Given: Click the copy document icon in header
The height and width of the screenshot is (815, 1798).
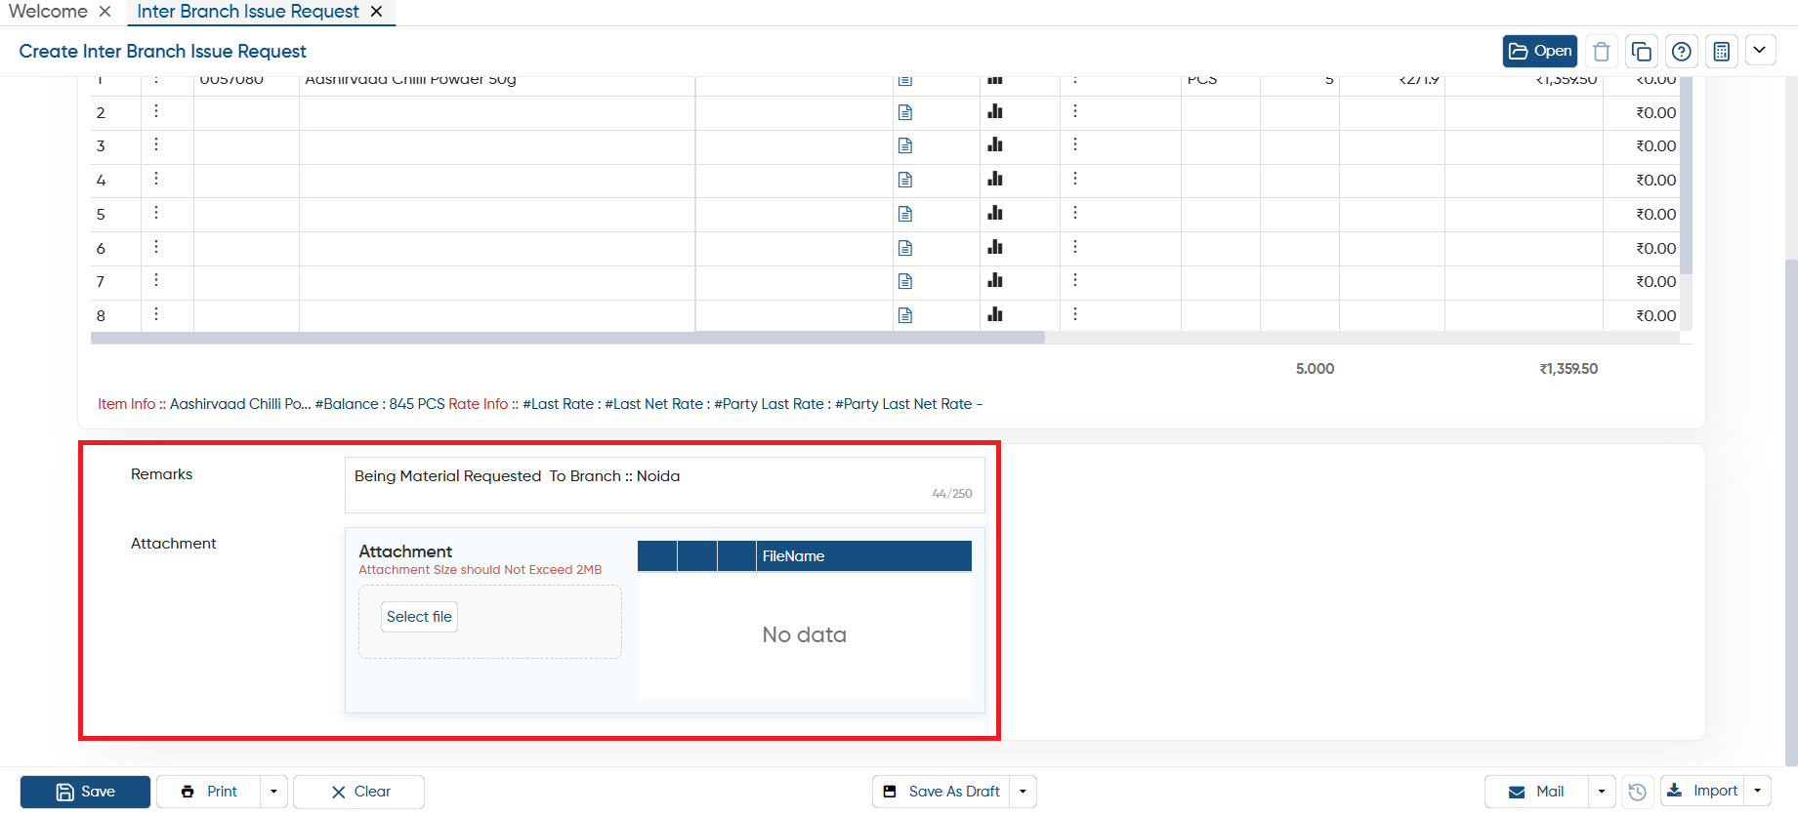Looking at the screenshot, I should click(x=1641, y=51).
